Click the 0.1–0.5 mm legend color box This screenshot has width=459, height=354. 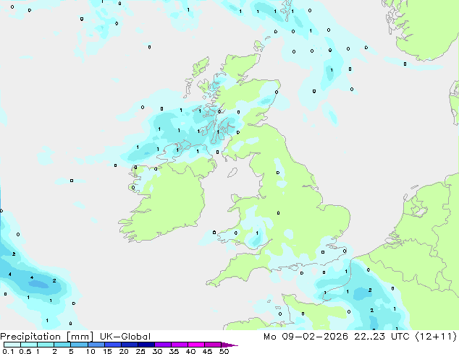pyautogui.click(x=12, y=345)
